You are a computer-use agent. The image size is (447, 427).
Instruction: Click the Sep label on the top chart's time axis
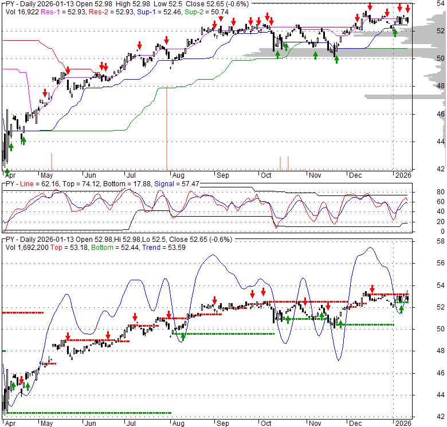pyautogui.click(x=222, y=175)
